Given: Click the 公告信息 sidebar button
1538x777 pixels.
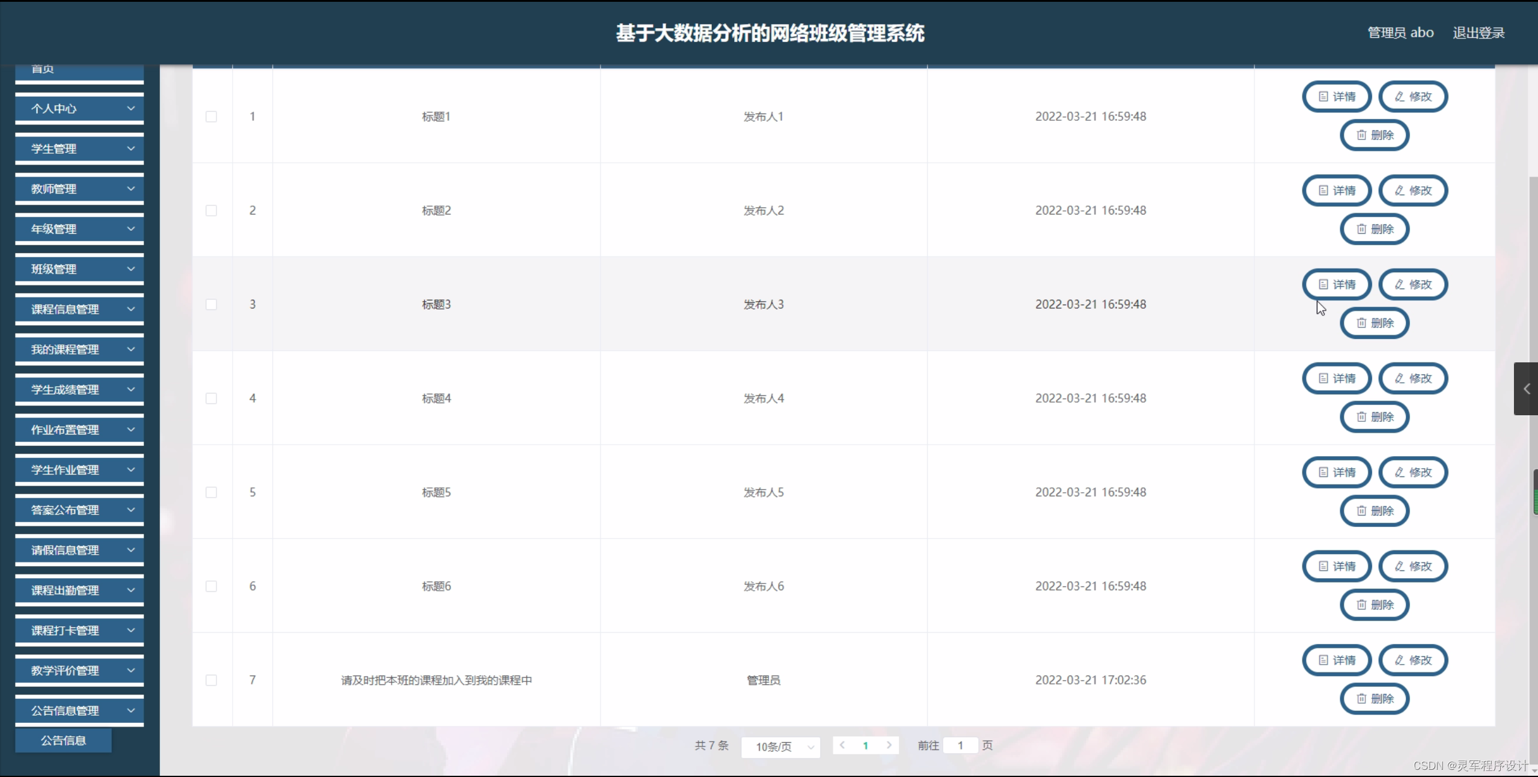Looking at the screenshot, I should pos(63,740).
